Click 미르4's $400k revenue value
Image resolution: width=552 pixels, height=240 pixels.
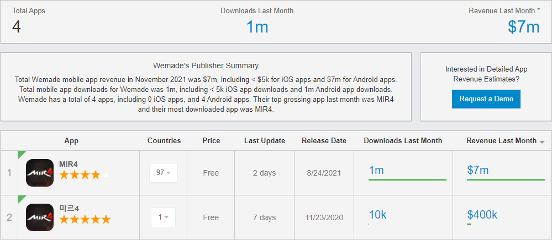(x=482, y=215)
